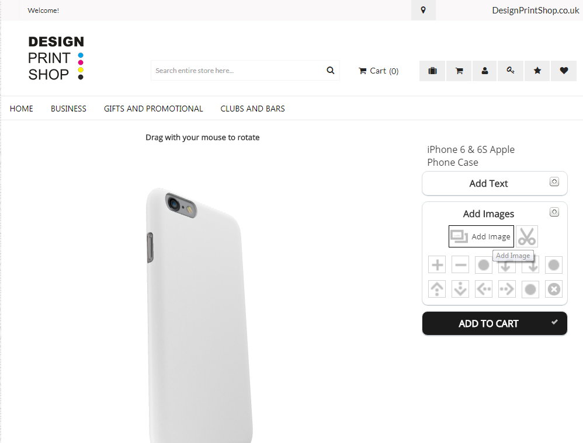Open the shopping cart icon button
583x443 pixels.
(459, 71)
